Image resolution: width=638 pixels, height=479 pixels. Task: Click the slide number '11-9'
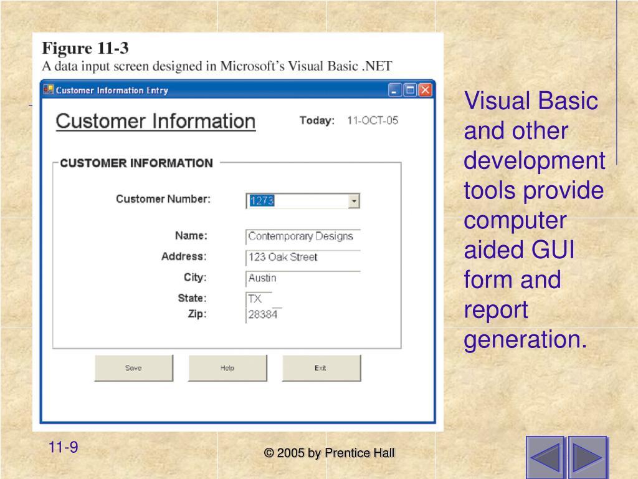(63, 447)
